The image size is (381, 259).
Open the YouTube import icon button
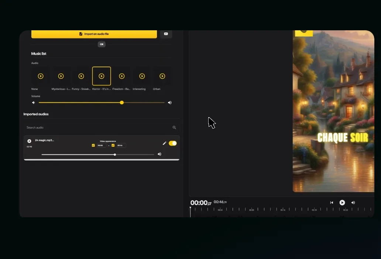166,34
